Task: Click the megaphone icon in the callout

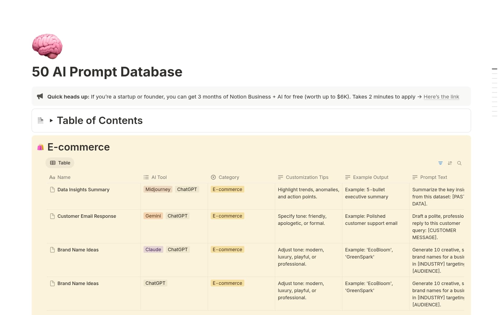Action: tap(40, 96)
